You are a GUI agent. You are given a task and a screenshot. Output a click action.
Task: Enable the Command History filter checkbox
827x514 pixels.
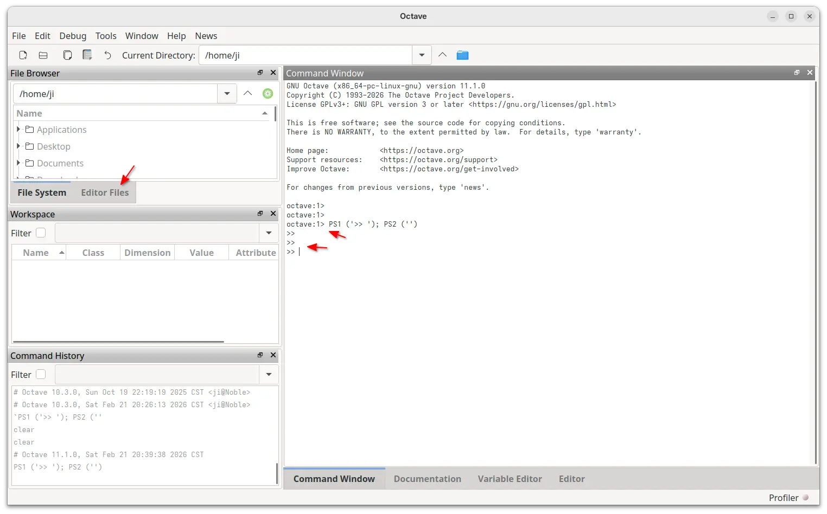coord(41,375)
